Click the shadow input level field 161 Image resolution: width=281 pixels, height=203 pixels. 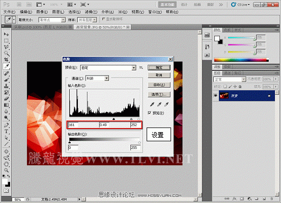click(x=73, y=125)
